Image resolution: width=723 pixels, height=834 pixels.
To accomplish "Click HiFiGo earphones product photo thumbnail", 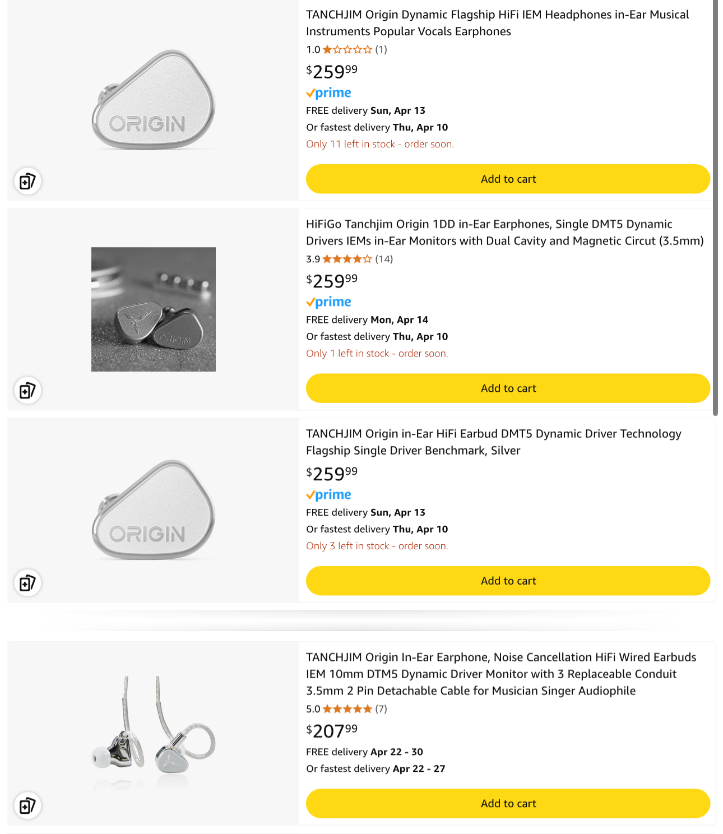I will (154, 309).
